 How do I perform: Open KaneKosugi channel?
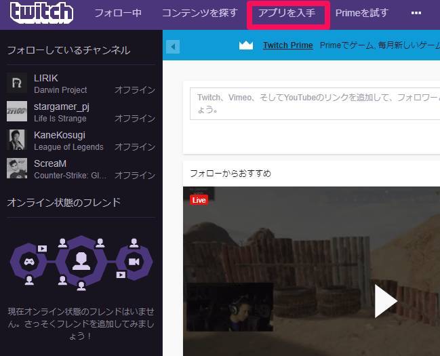click(60, 135)
